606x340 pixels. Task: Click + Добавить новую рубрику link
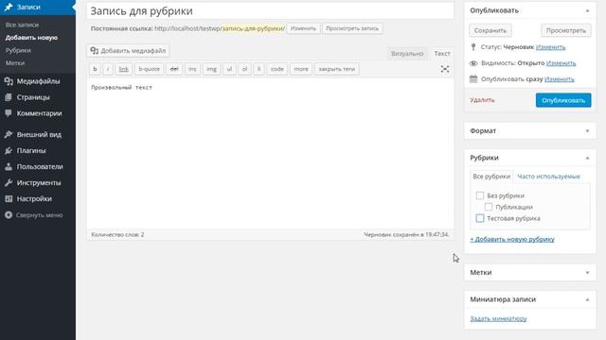(512, 239)
